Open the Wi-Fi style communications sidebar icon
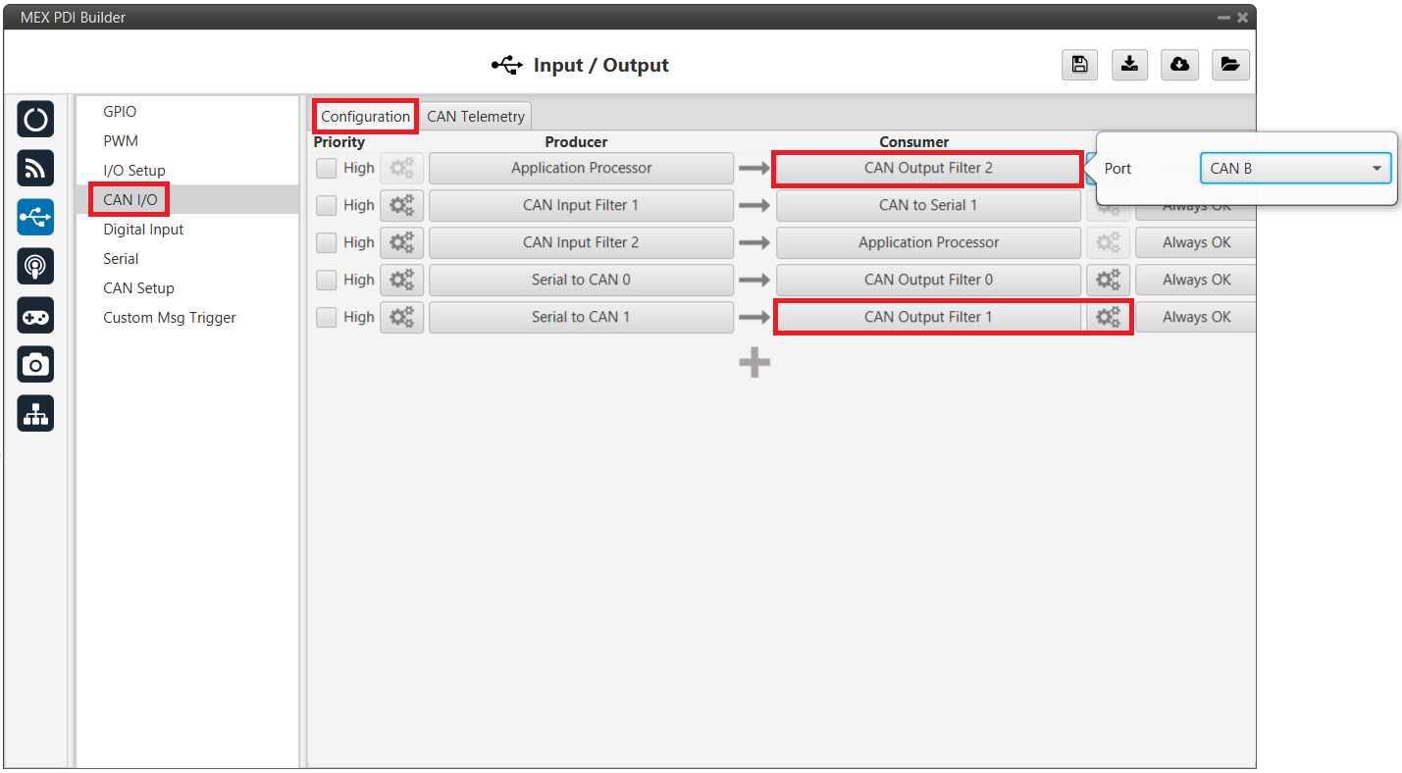 [x=36, y=169]
